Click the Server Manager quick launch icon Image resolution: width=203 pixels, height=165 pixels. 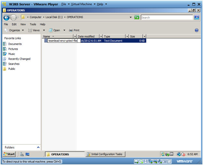[22, 154]
